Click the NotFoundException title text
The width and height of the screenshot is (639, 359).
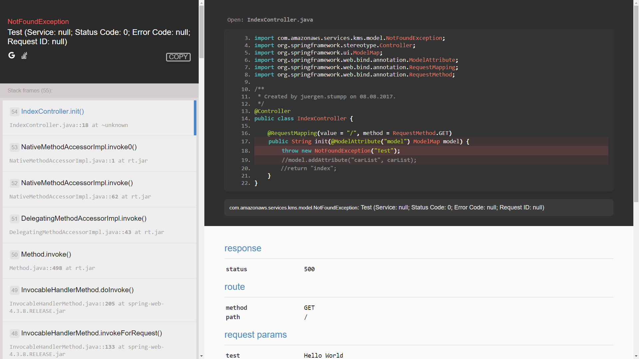[x=38, y=22]
